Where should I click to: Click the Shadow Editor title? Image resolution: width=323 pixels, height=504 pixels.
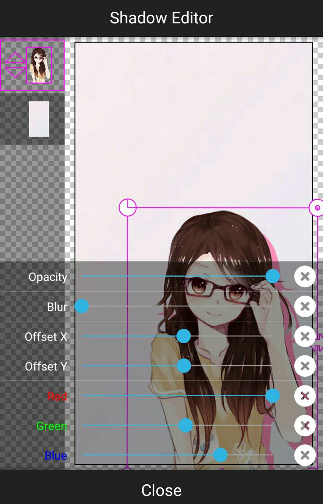pos(161,18)
